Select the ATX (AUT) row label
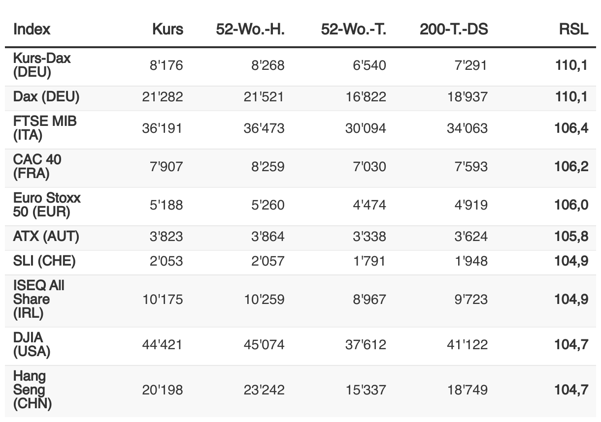Screen dimensions: 601x422 (x=46, y=236)
